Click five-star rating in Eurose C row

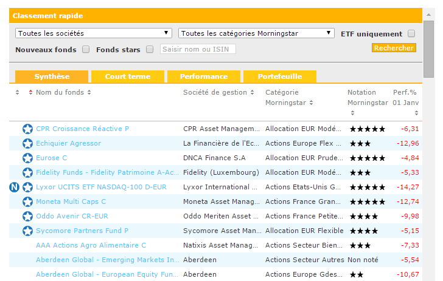click(x=368, y=158)
